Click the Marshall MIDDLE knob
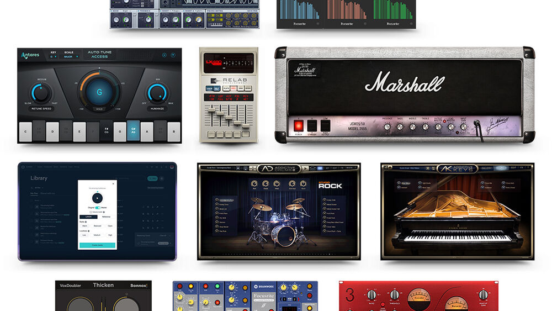The height and width of the screenshot is (311, 552). point(412,127)
